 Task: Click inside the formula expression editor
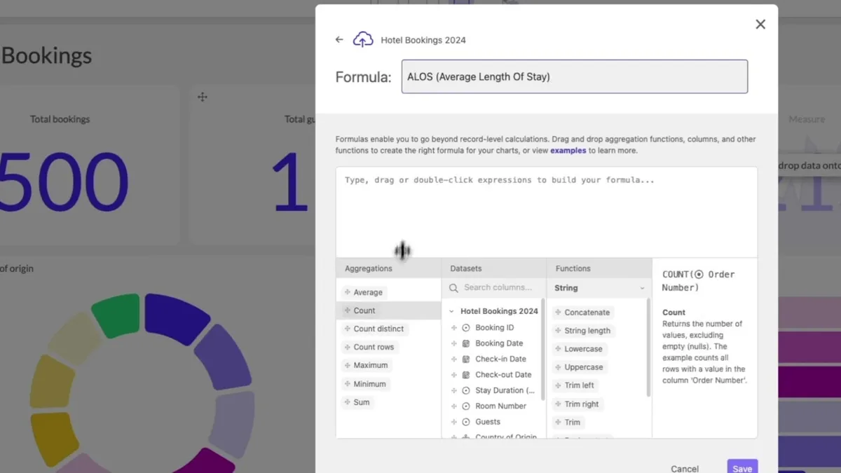pyautogui.click(x=547, y=212)
